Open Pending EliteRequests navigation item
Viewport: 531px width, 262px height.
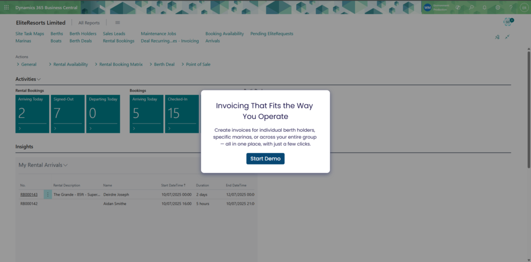[272, 34]
